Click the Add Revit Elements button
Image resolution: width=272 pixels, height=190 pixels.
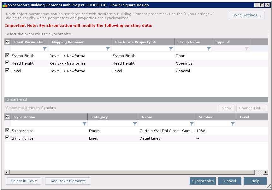point(68,181)
